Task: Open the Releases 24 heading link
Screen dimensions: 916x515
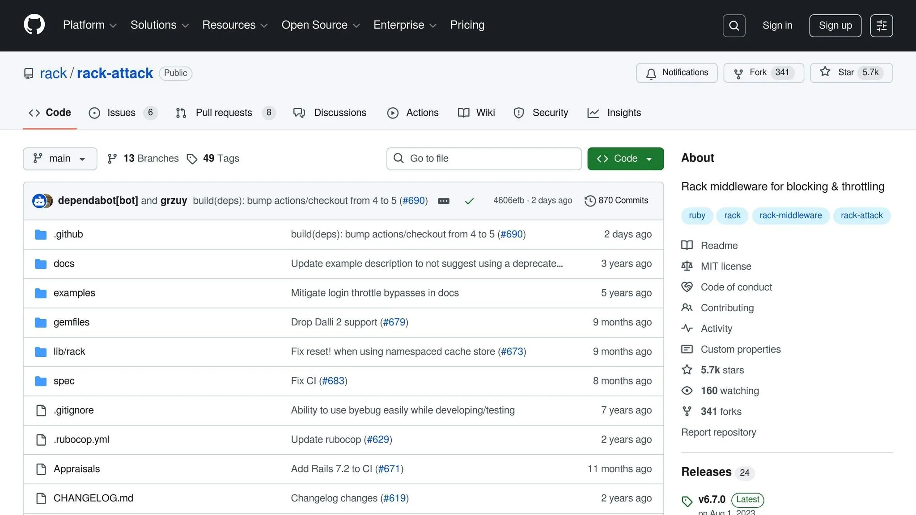Action: [x=717, y=472]
